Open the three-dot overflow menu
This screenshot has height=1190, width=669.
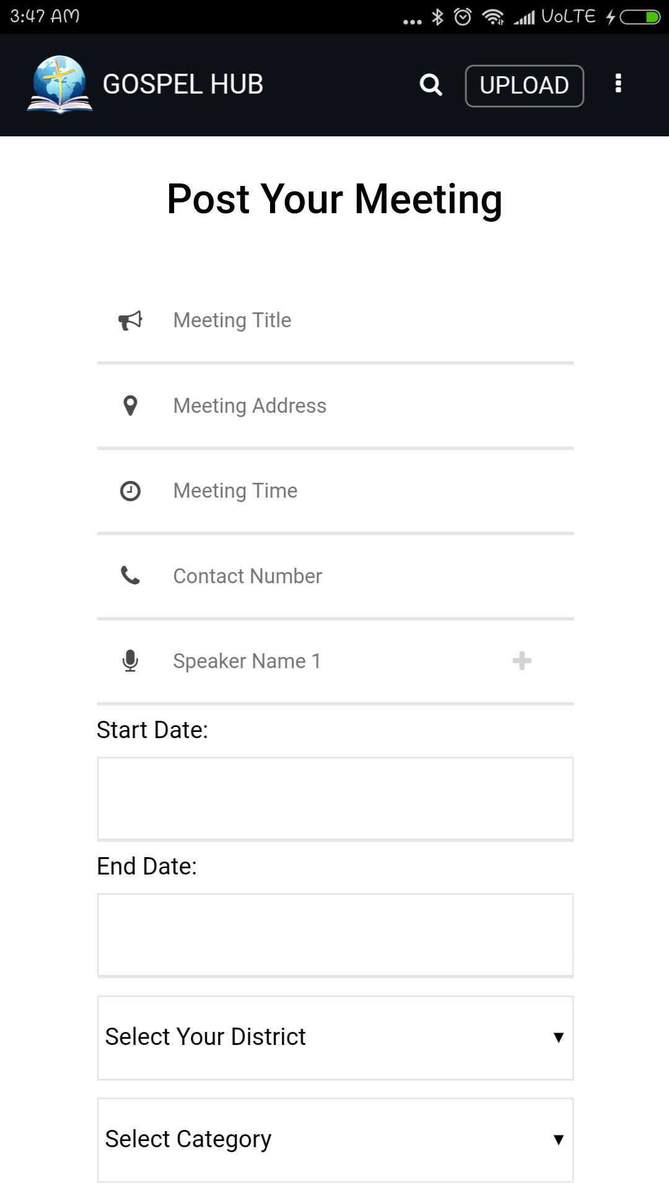[x=618, y=84]
